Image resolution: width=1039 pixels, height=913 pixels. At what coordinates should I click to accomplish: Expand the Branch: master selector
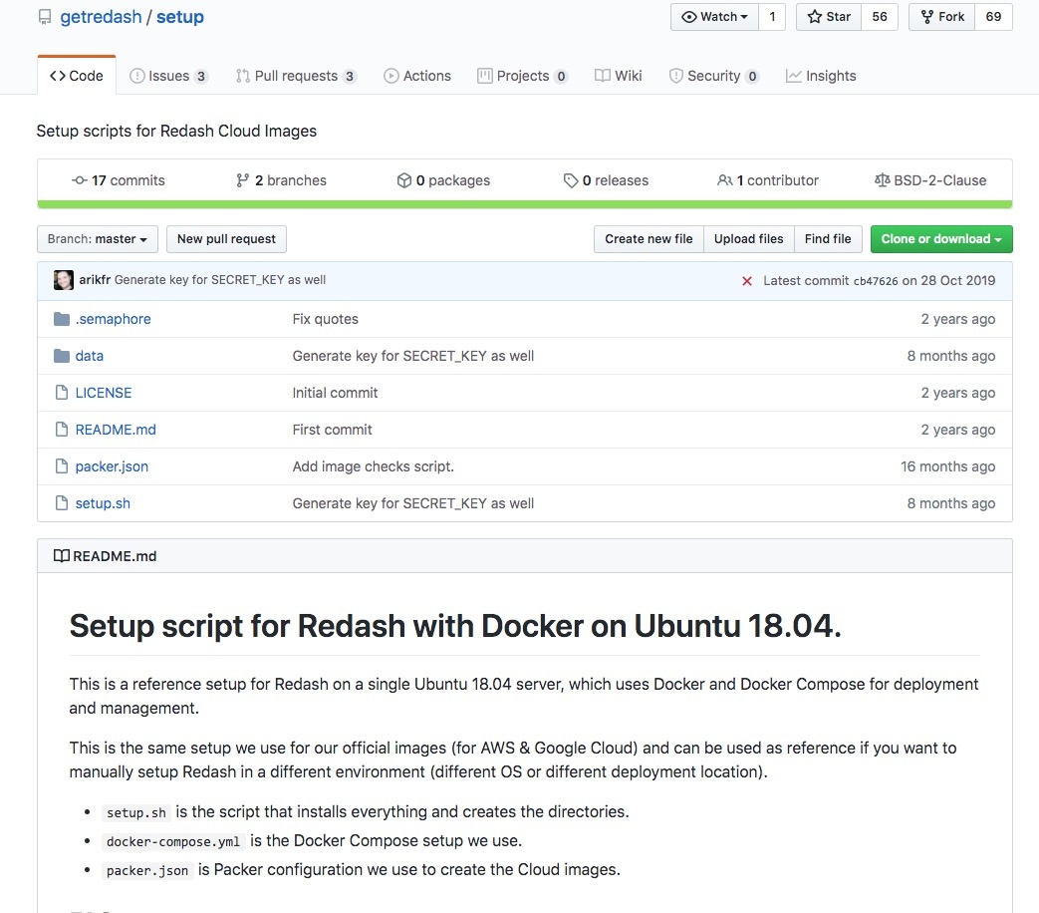coord(98,239)
